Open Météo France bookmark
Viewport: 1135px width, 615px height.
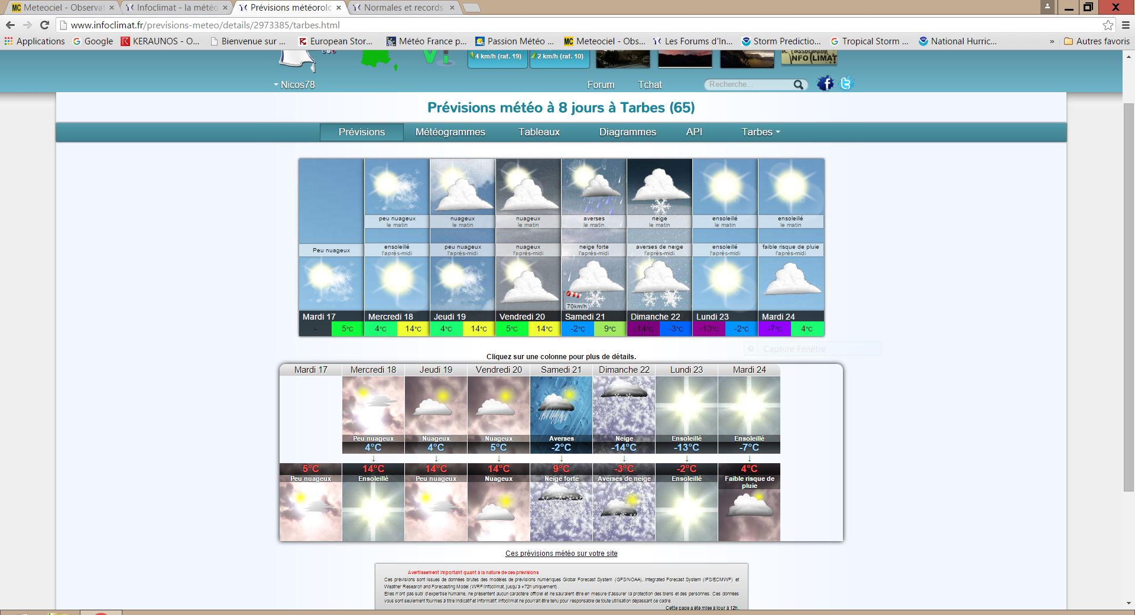point(426,41)
